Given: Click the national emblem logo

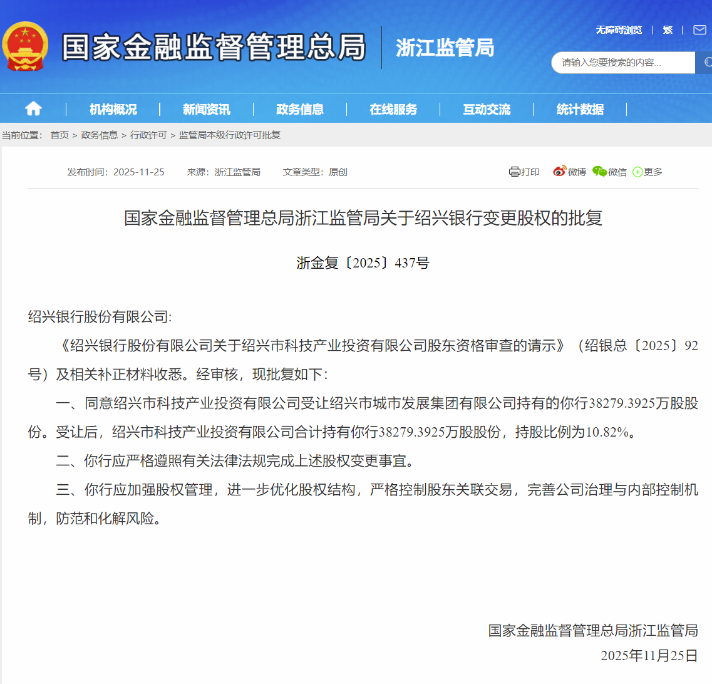Looking at the screenshot, I should point(25,47).
